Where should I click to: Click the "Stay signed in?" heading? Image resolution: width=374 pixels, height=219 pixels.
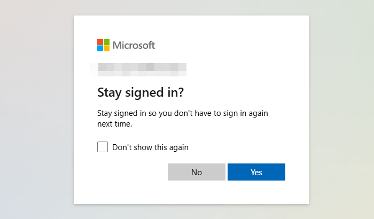(x=141, y=92)
